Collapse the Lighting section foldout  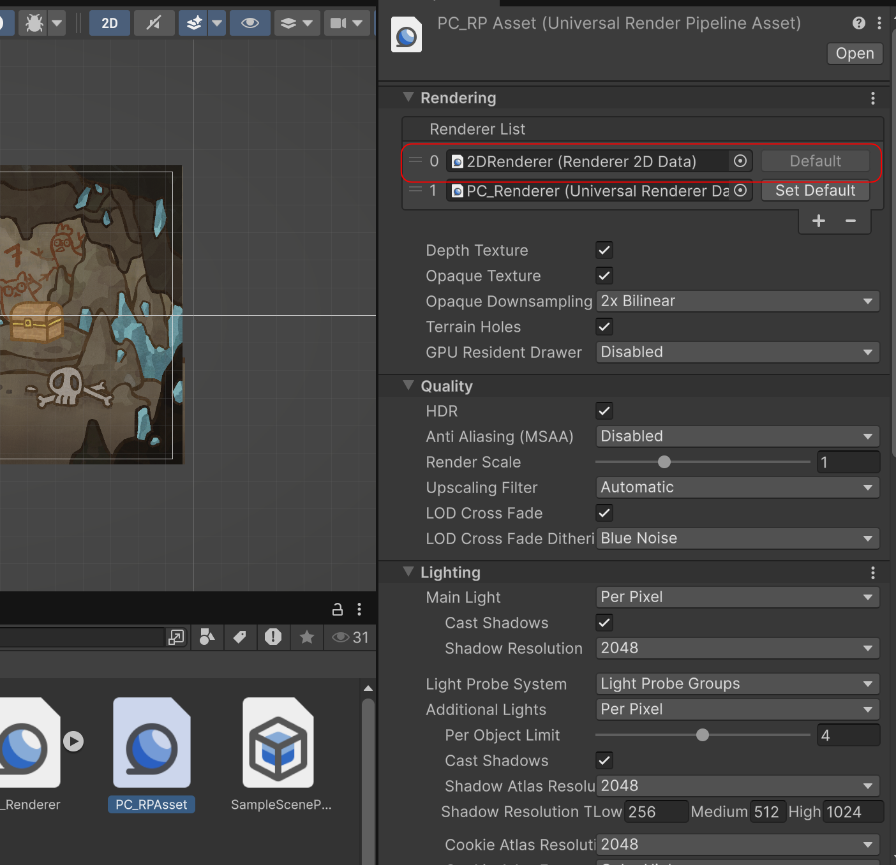tap(408, 572)
